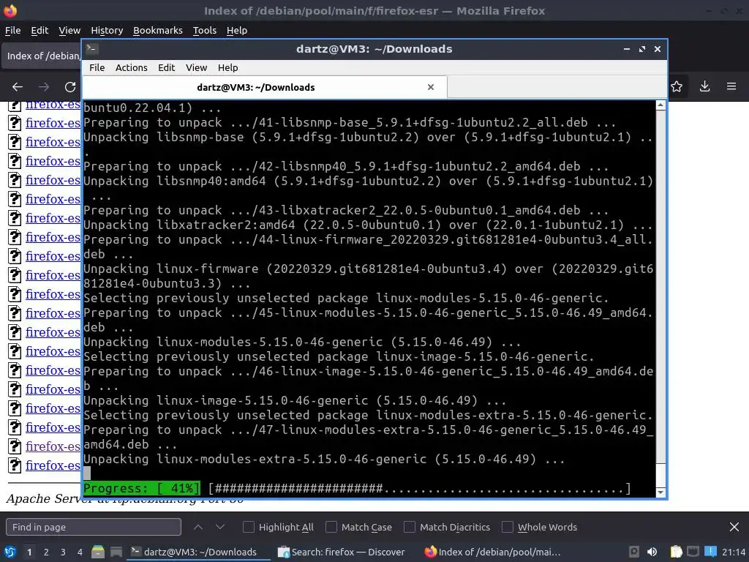Switch to workspace 1

[x=29, y=552]
